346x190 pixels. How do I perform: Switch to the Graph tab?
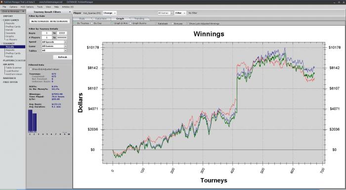pyautogui.click(x=120, y=19)
